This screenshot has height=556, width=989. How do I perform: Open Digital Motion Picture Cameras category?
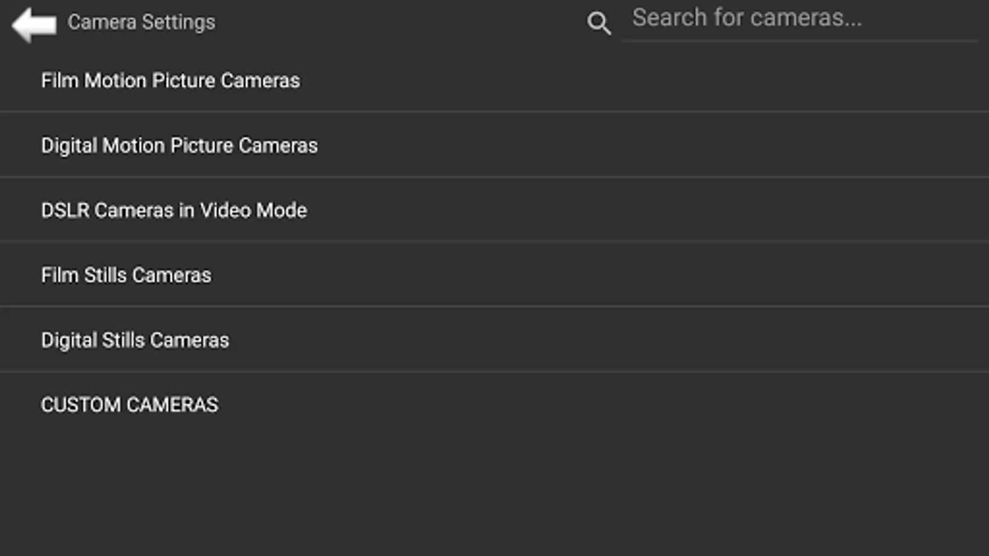point(179,146)
